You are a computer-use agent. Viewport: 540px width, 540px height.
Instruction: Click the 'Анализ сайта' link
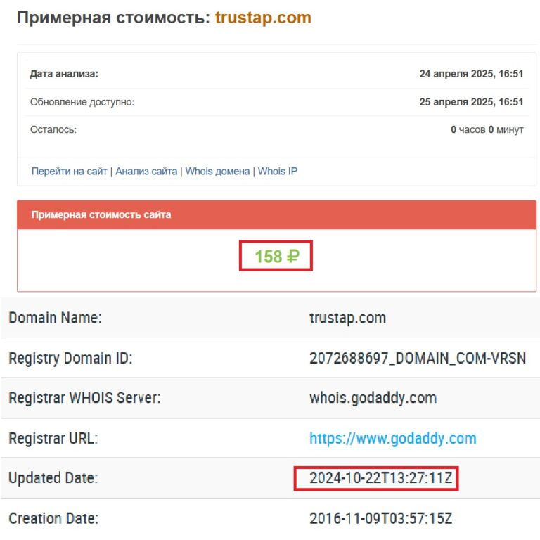(x=146, y=171)
